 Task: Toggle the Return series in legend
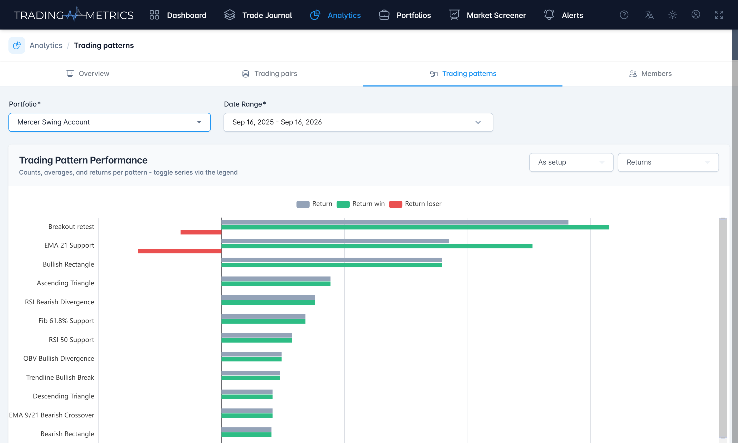click(314, 204)
